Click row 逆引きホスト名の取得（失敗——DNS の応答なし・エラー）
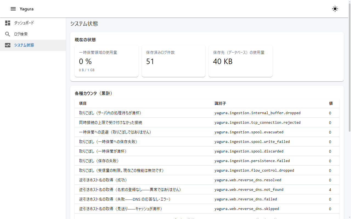 coord(207,199)
